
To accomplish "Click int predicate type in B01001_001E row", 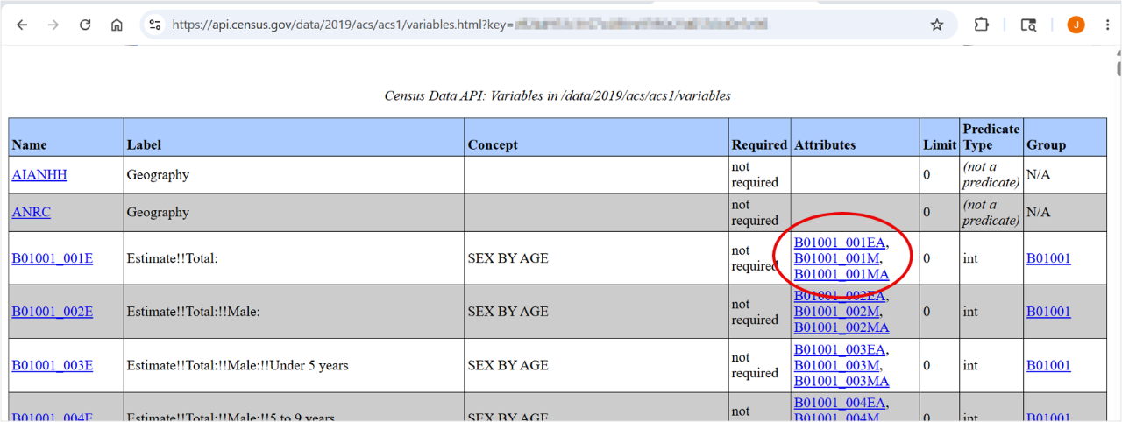I will pyautogui.click(x=970, y=258).
